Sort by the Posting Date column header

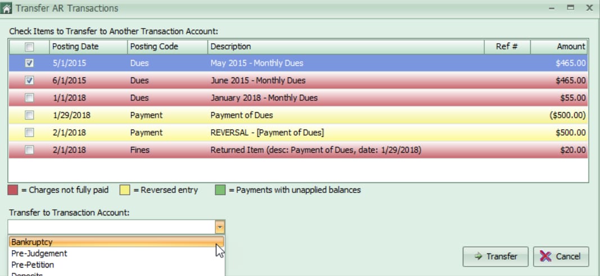pyautogui.click(x=88, y=47)
